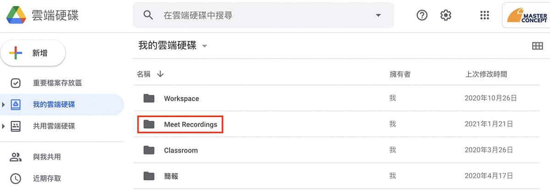
Task: Click the search magnifier icon
Action: pos(148,15)
